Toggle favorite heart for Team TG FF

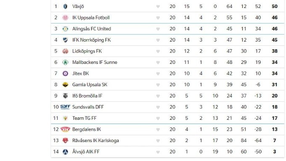pyautogui.click(x=158, y=119)
